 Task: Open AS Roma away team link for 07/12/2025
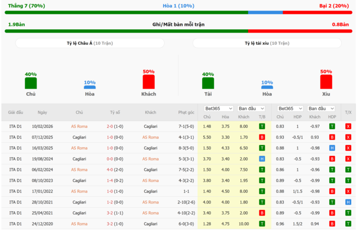150,137
